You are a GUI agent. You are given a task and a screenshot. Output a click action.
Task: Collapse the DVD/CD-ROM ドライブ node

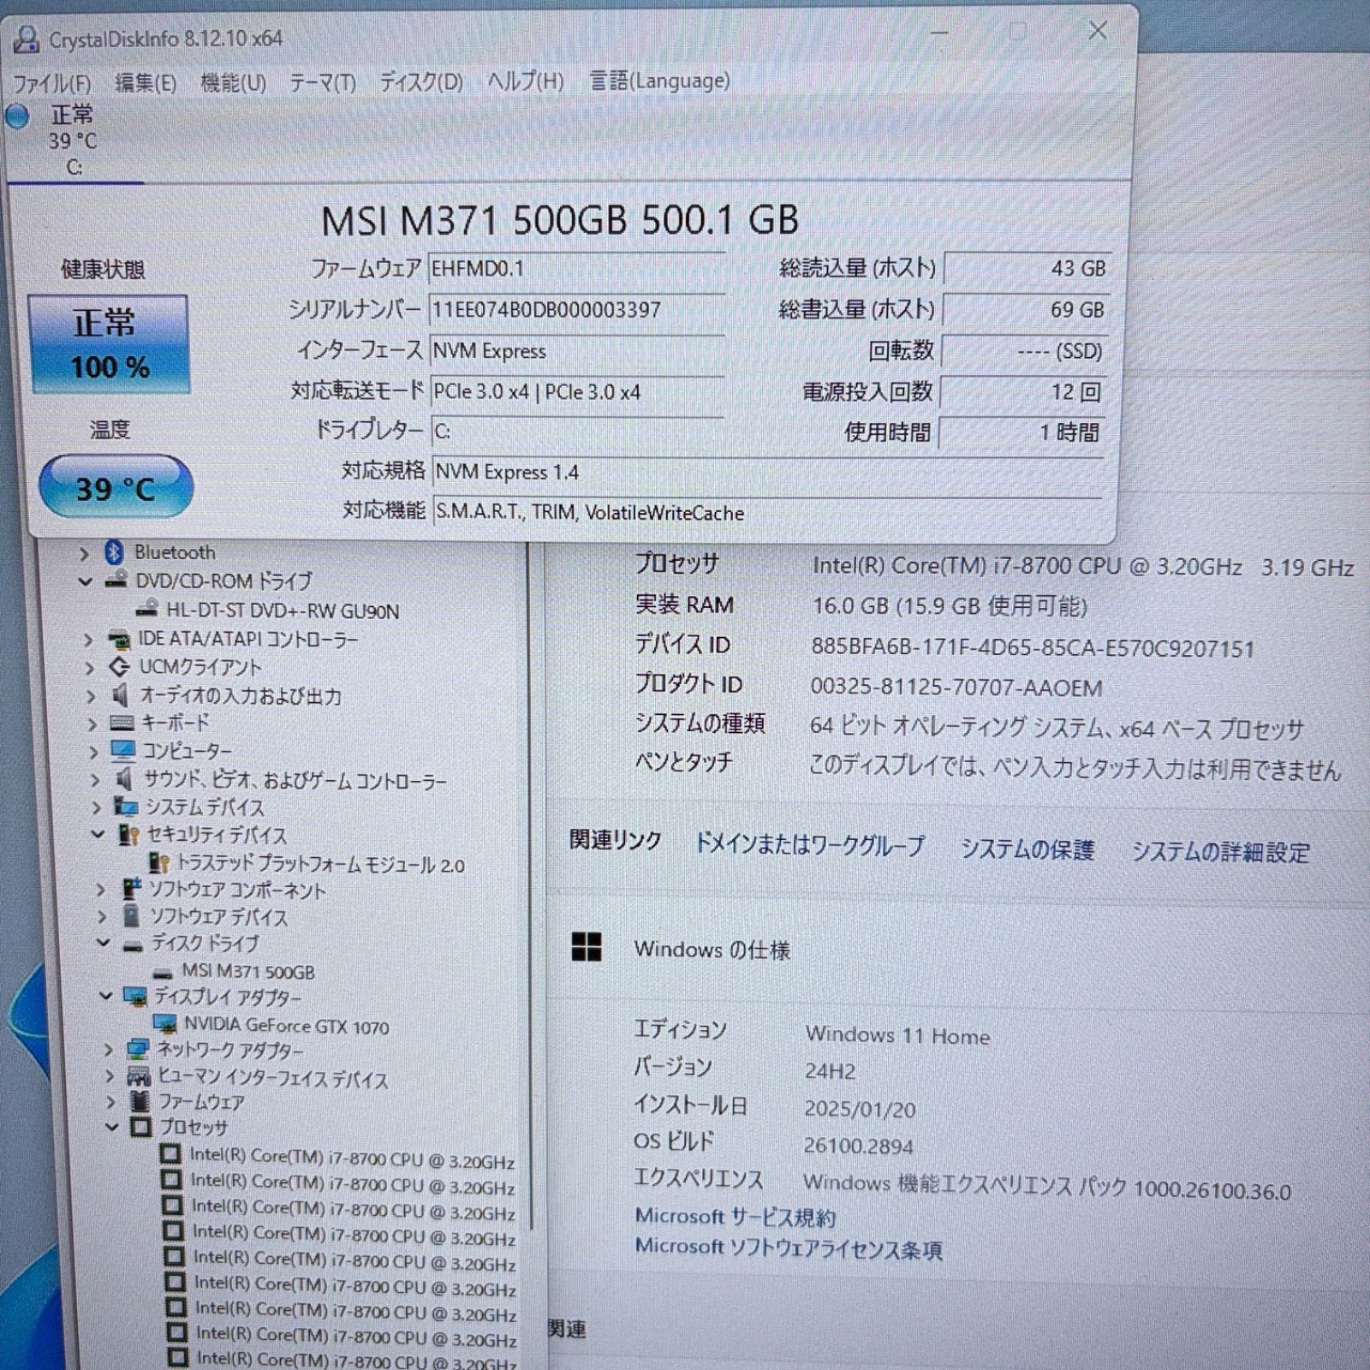(85, 581)
